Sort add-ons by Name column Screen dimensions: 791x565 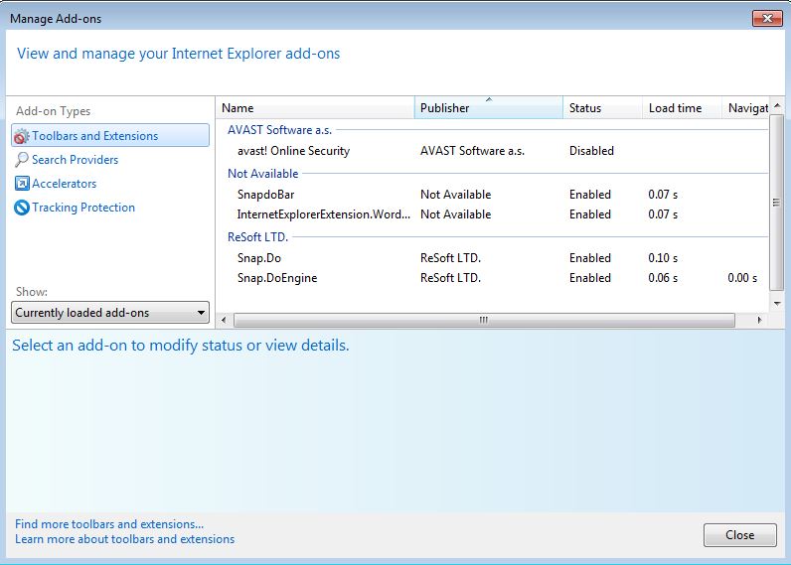click(314, 108)
